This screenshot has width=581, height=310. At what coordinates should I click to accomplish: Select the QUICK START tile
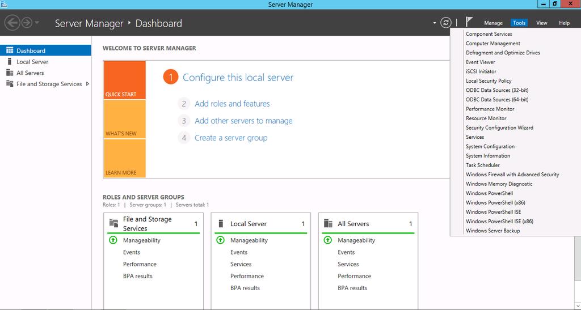tap(124, 80)
